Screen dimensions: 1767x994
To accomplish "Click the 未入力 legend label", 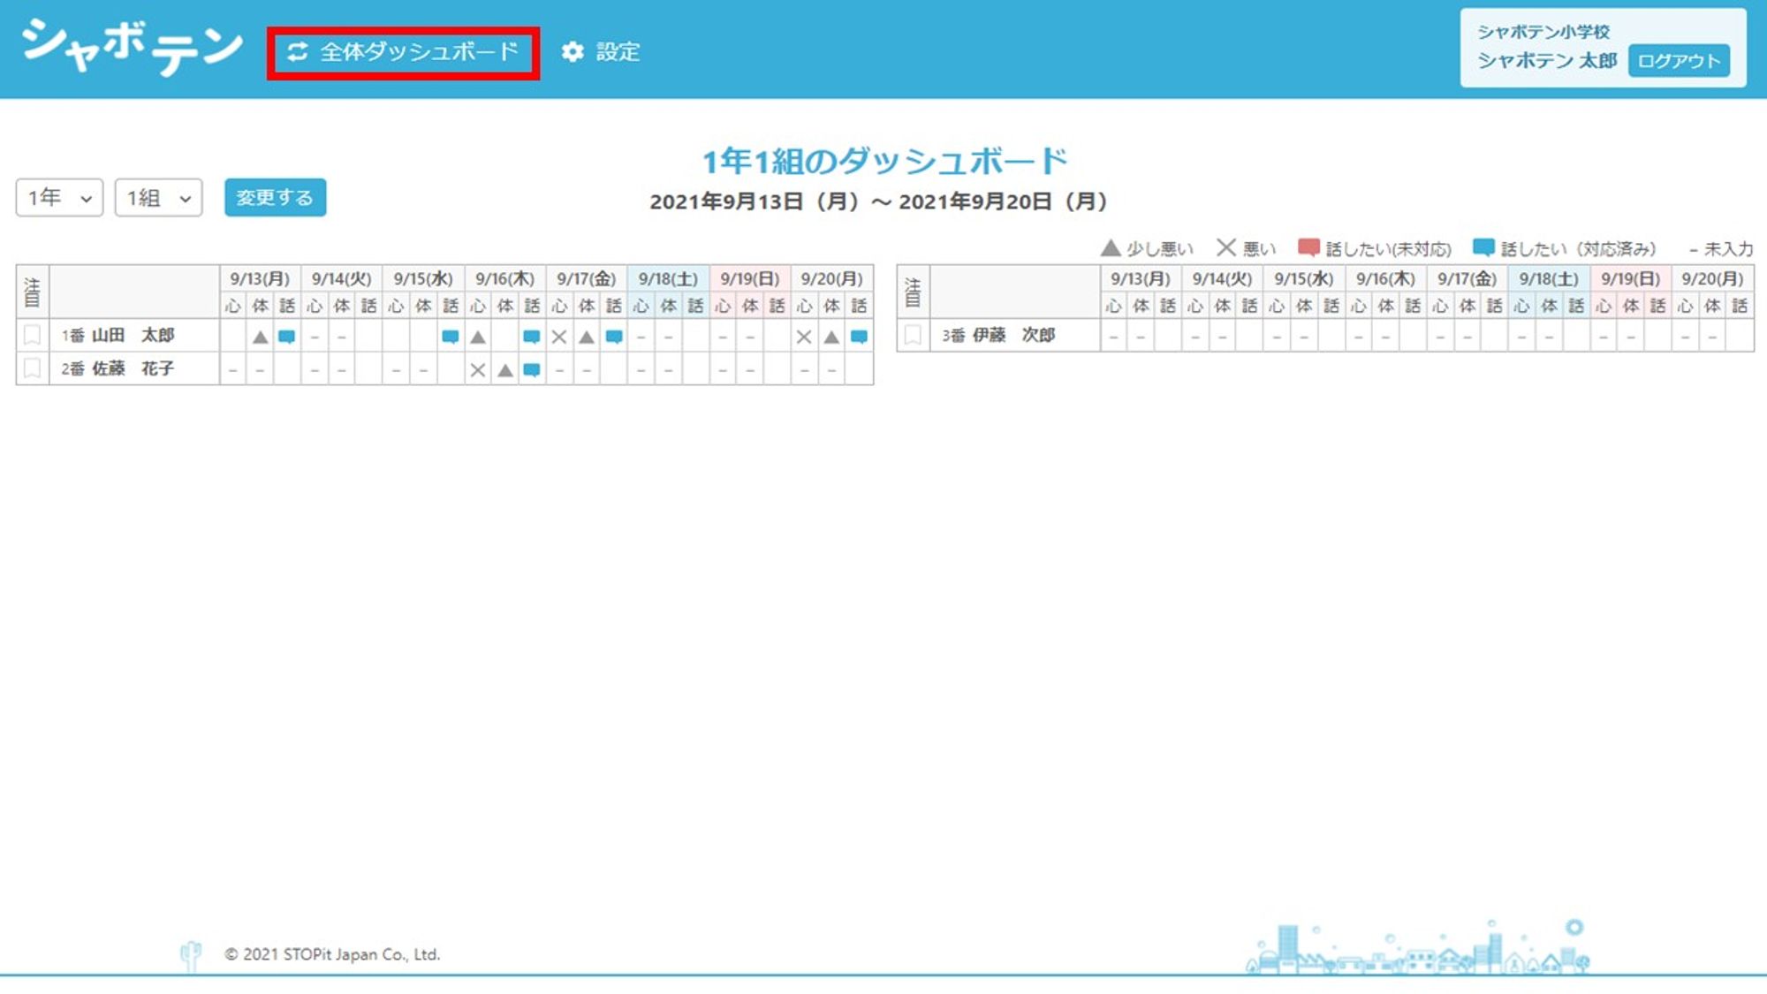I will point(1728,249).
